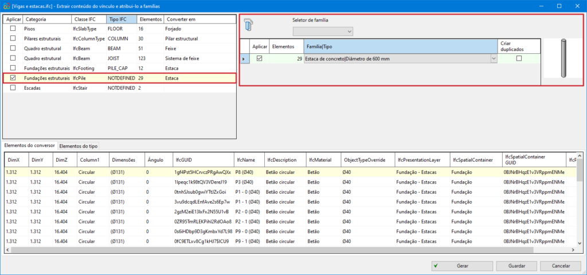This screenshot has width=587, height=275.
Task: Click the Gerar button
Action: pos(462,266)
